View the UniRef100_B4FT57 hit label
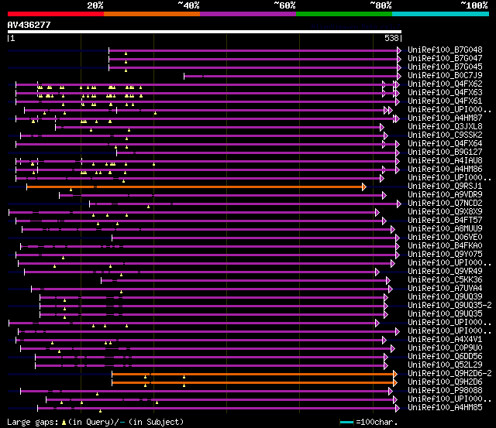496x428 pixels. (445, 221)
